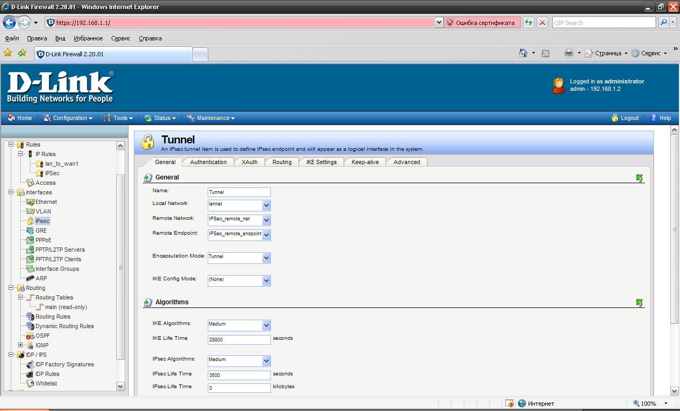The image size is (680, 411).
Task: Click the search magnifier icon
Action: [x=664, y=23]
